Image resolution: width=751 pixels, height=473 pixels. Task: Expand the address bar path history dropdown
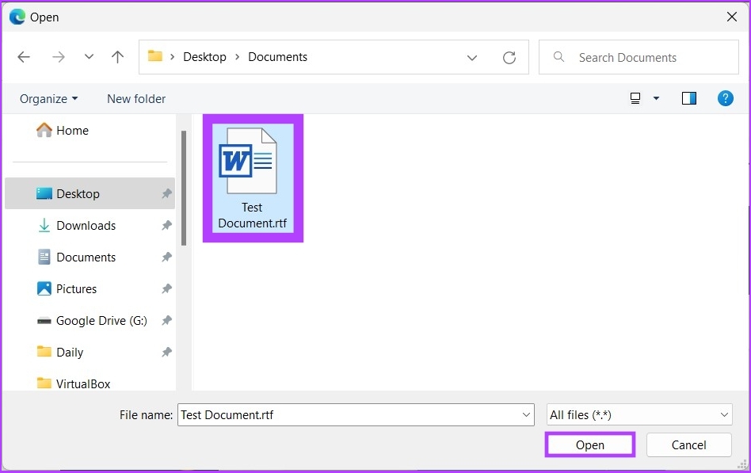pyautogui.click(x=472, y=57)
